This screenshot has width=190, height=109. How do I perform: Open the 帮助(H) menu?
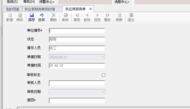[x=29, y=2]
